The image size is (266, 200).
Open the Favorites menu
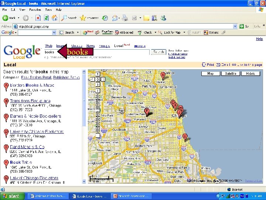[x=35, y=10]
